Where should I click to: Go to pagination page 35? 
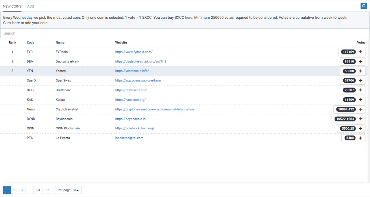(x=47, y=190)
